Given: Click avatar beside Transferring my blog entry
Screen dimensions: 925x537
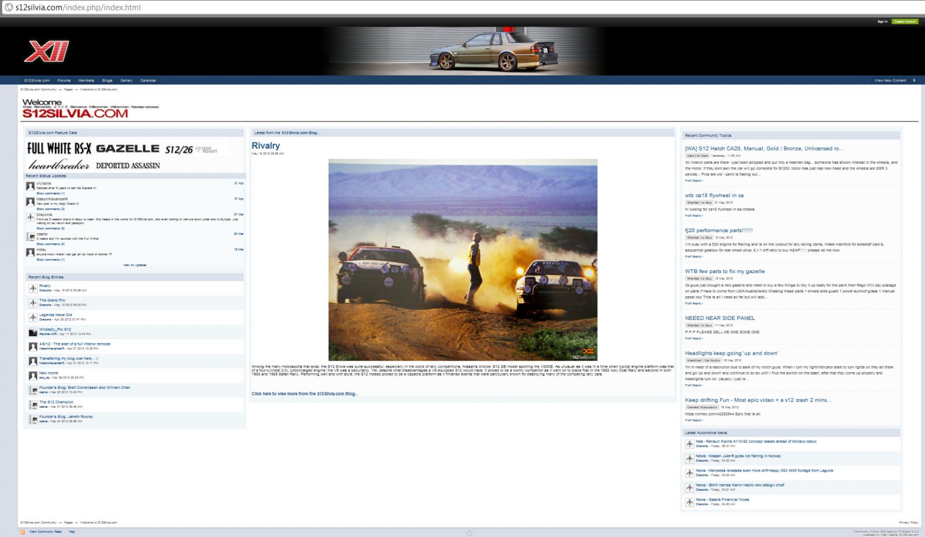Looking at the screenshot, I should 33,361.
